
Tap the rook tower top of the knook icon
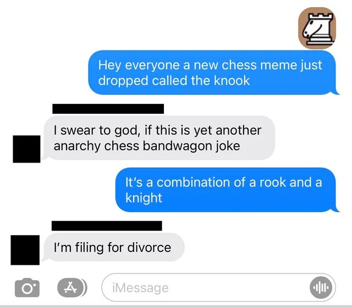(320, 17)
